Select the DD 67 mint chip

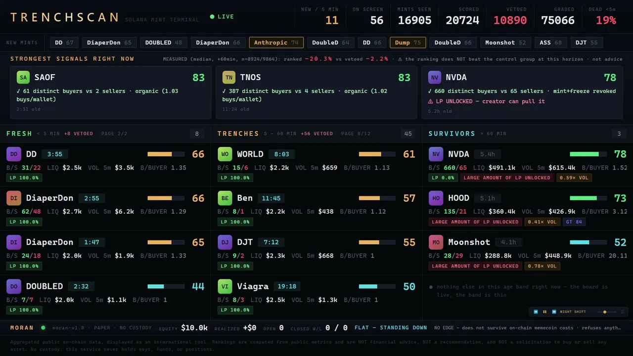click(64, 43)
